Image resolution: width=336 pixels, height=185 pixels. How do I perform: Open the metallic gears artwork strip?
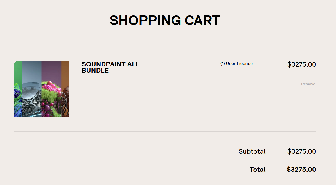pos(31,99)
